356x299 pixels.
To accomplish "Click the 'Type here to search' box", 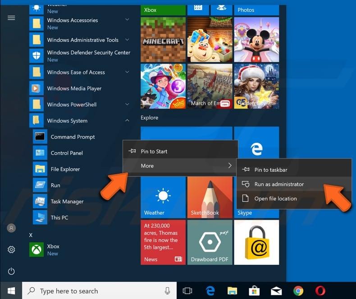I will (x=100, y=290).
